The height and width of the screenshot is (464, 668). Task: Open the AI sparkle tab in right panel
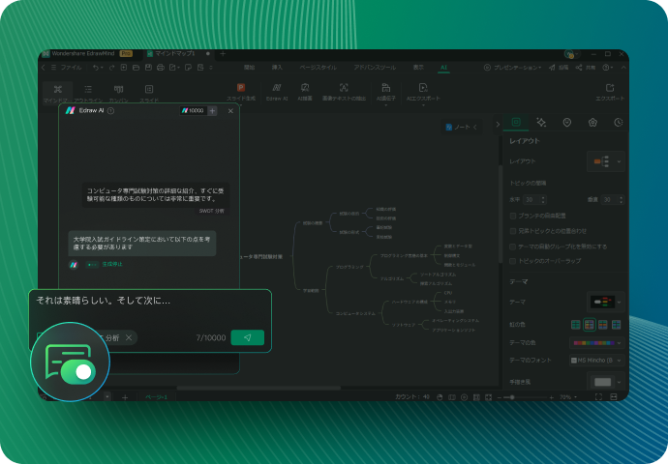541,123
